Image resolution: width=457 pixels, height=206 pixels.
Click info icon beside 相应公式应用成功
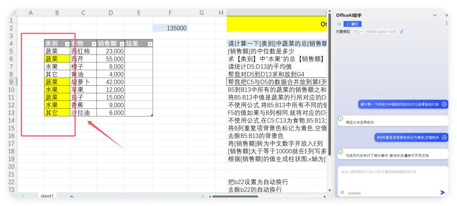click(340, 119)
